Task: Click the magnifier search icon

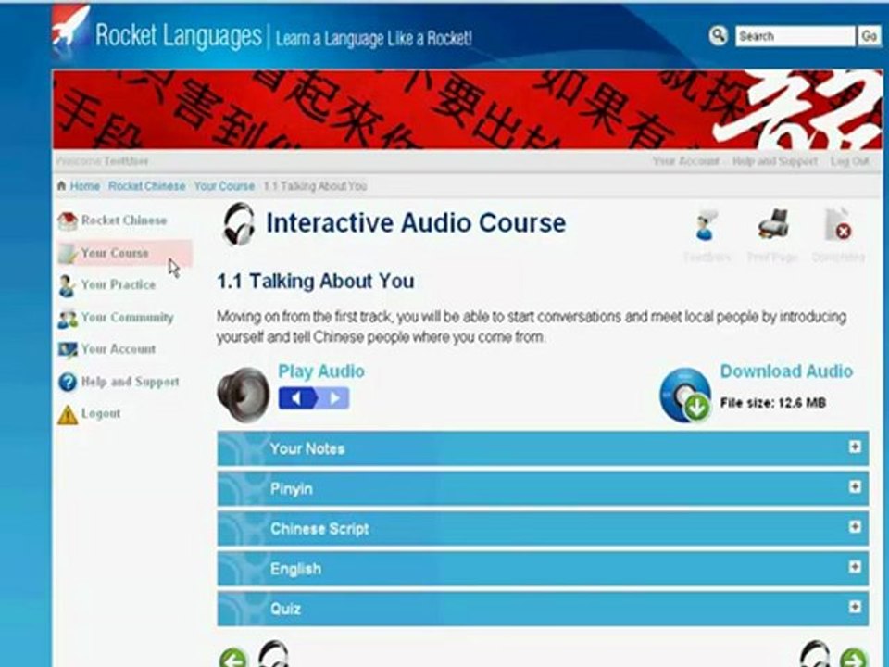Action: coord(718,35)
